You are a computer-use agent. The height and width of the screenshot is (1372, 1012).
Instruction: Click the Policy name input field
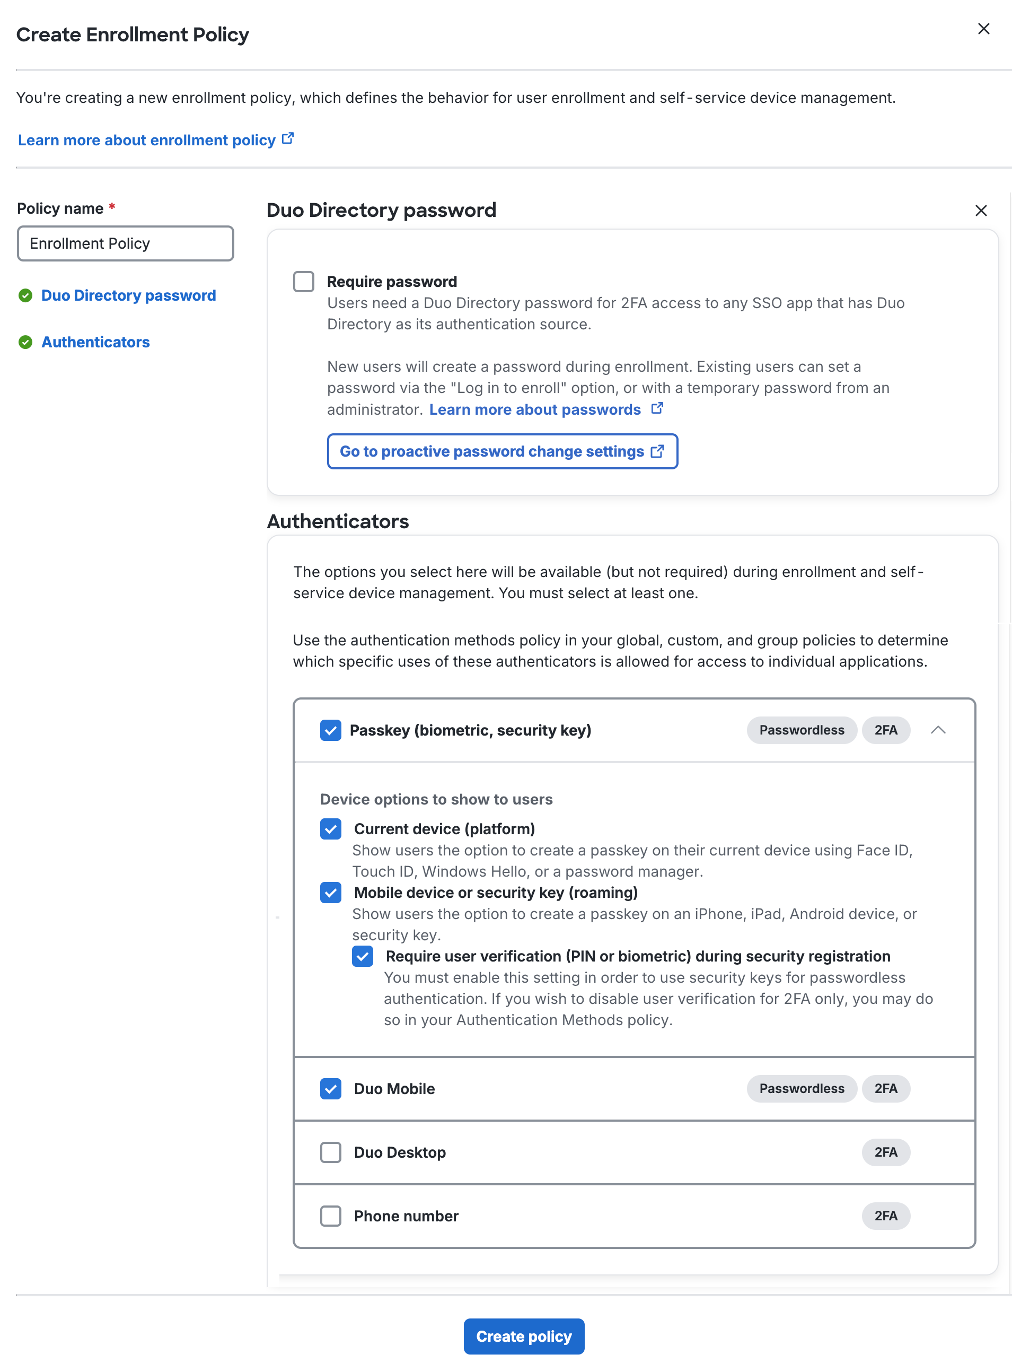(x=125, y=243)
